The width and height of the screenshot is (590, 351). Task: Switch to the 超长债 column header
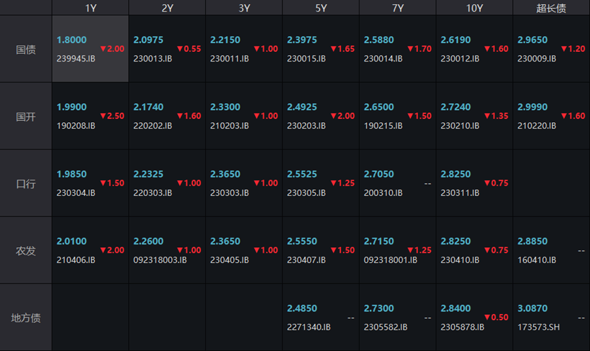click(551, 8)
